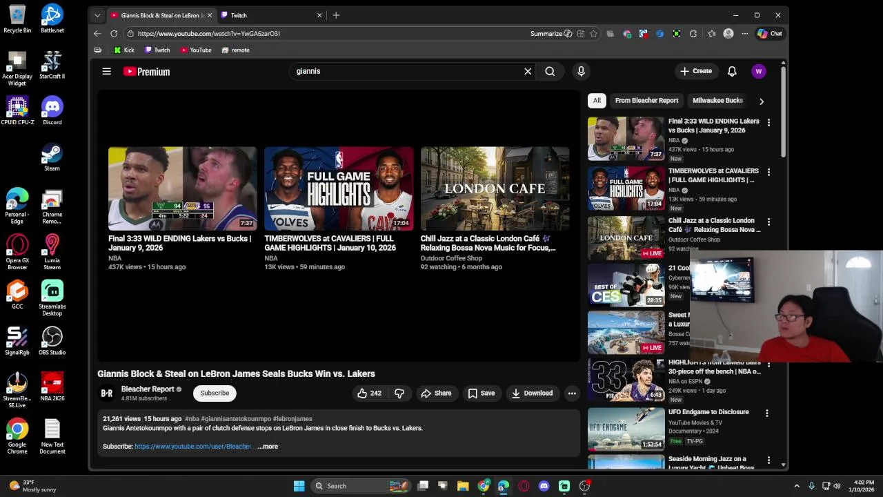
Task: Open options for sidebar Final 3:33 video
Action: click(768, 122)
